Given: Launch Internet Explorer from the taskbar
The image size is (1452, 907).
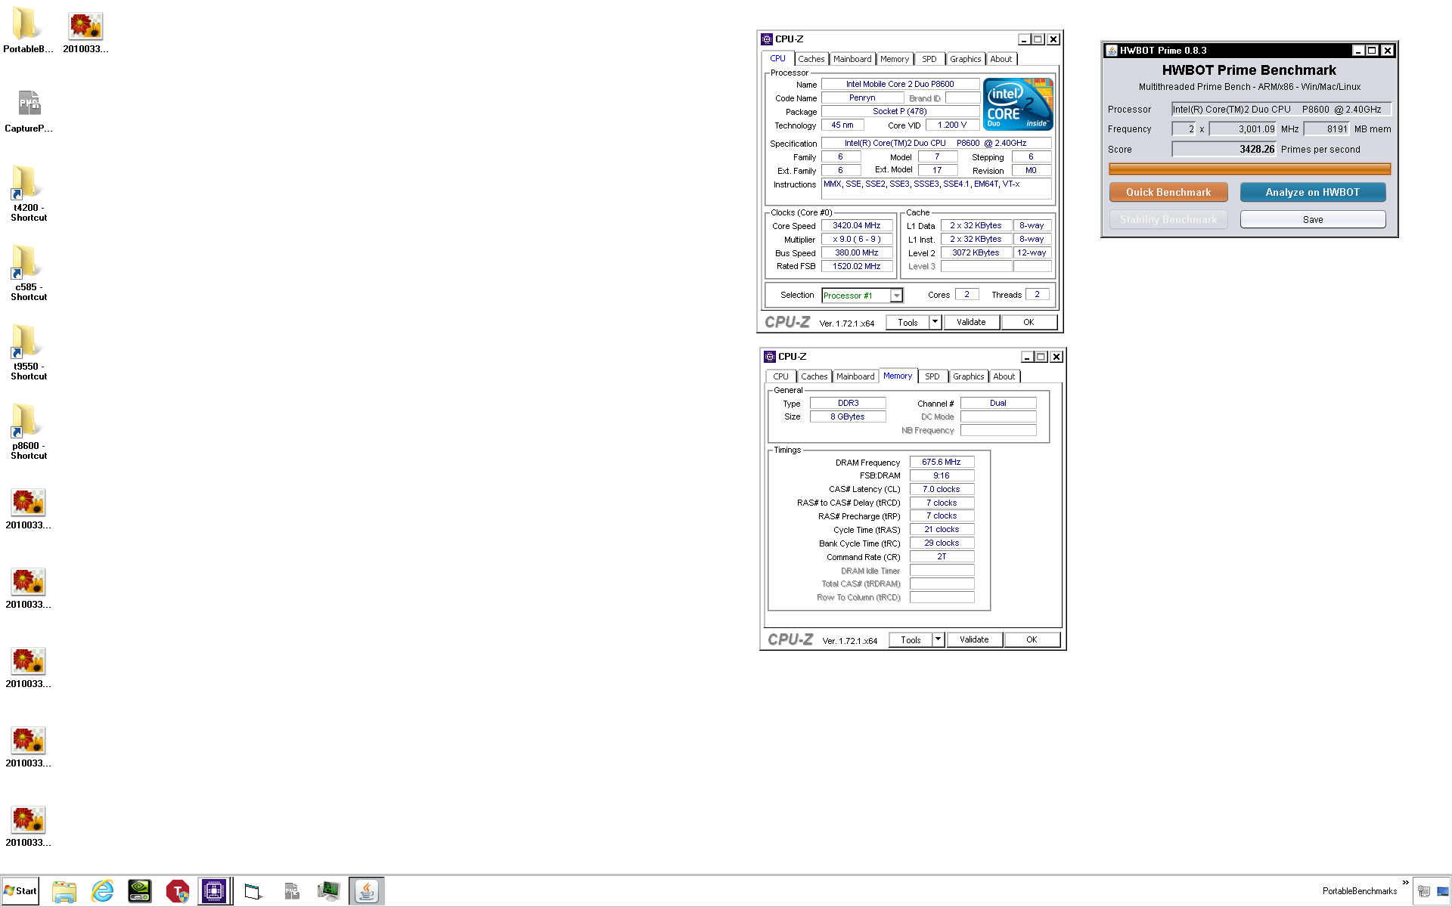Looking at the screenshot, I should tap(102, 891).
